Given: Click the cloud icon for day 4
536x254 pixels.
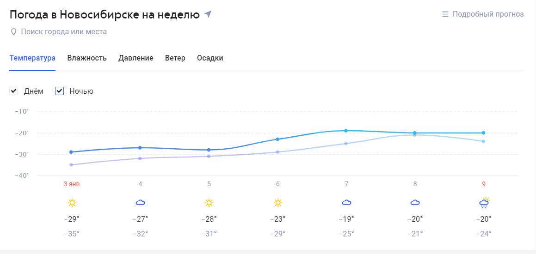Looking at the screenshot, I should (141, 203).
